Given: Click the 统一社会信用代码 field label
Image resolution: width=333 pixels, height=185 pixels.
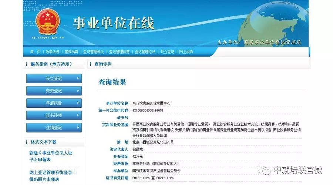Looking at the screenshot, I should pos(114,111).
